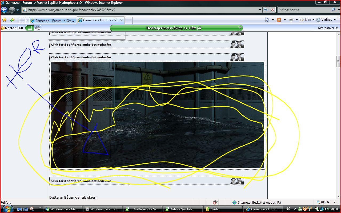This screenshot has width=341, height=213.
Task: Click the RSS feeds icon
Action: 279,20
